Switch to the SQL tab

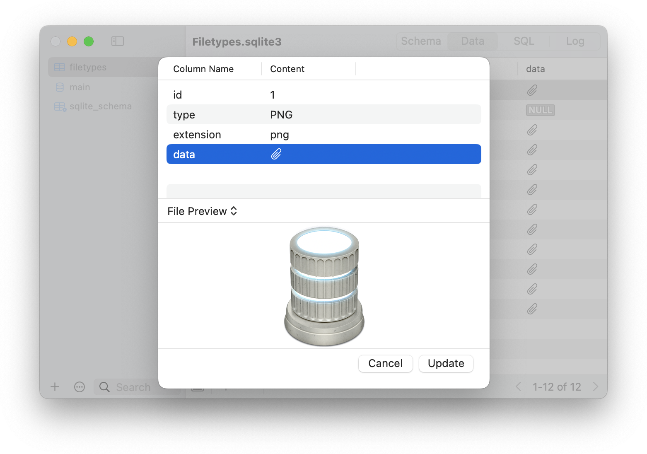(524, 41)
